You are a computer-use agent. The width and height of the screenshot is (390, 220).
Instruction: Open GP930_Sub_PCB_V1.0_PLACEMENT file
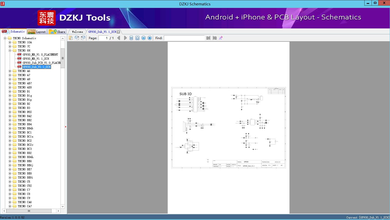42,63
